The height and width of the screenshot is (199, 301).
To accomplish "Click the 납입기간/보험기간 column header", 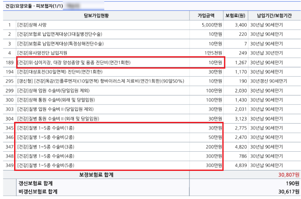I will click(x=274, y=15).
